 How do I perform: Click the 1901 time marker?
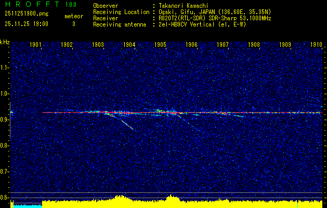(35, 45)
